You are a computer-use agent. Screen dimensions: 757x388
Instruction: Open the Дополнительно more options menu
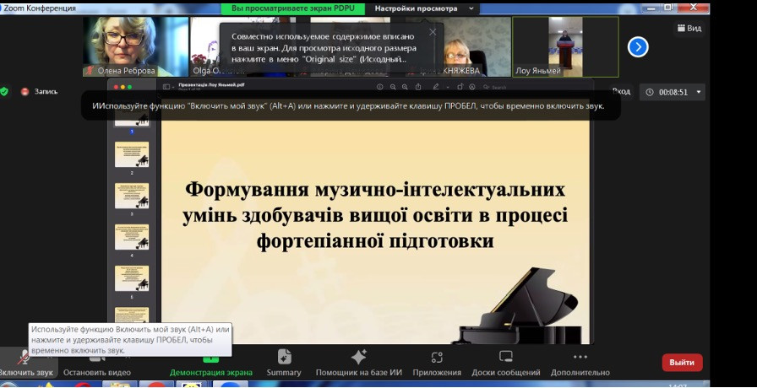tap(580, 364)
